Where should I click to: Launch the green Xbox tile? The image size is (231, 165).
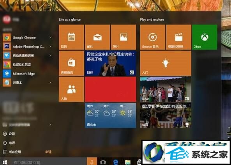(205, 37)
